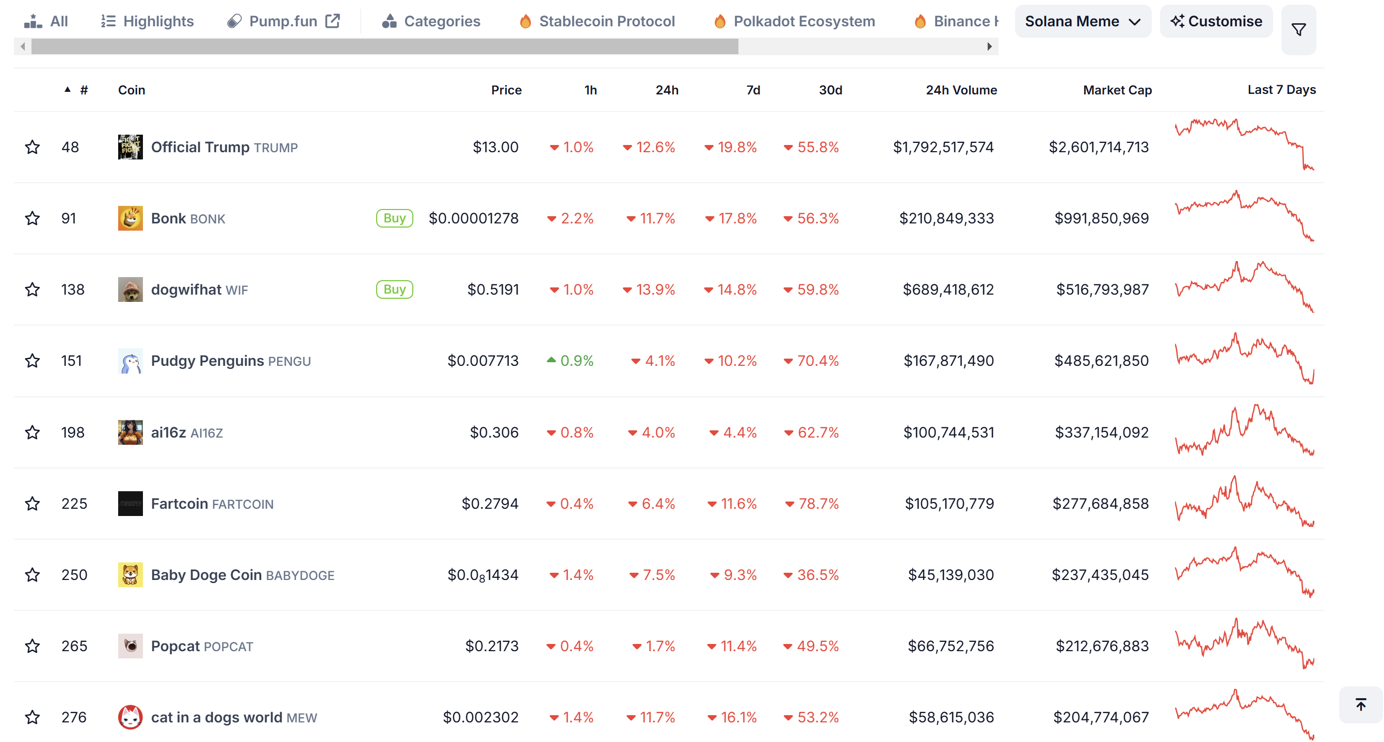This screenshot has height=742, width=1384.
Task: Click the Official Trump $13.00 price
Action: click(x=495, y=147)
